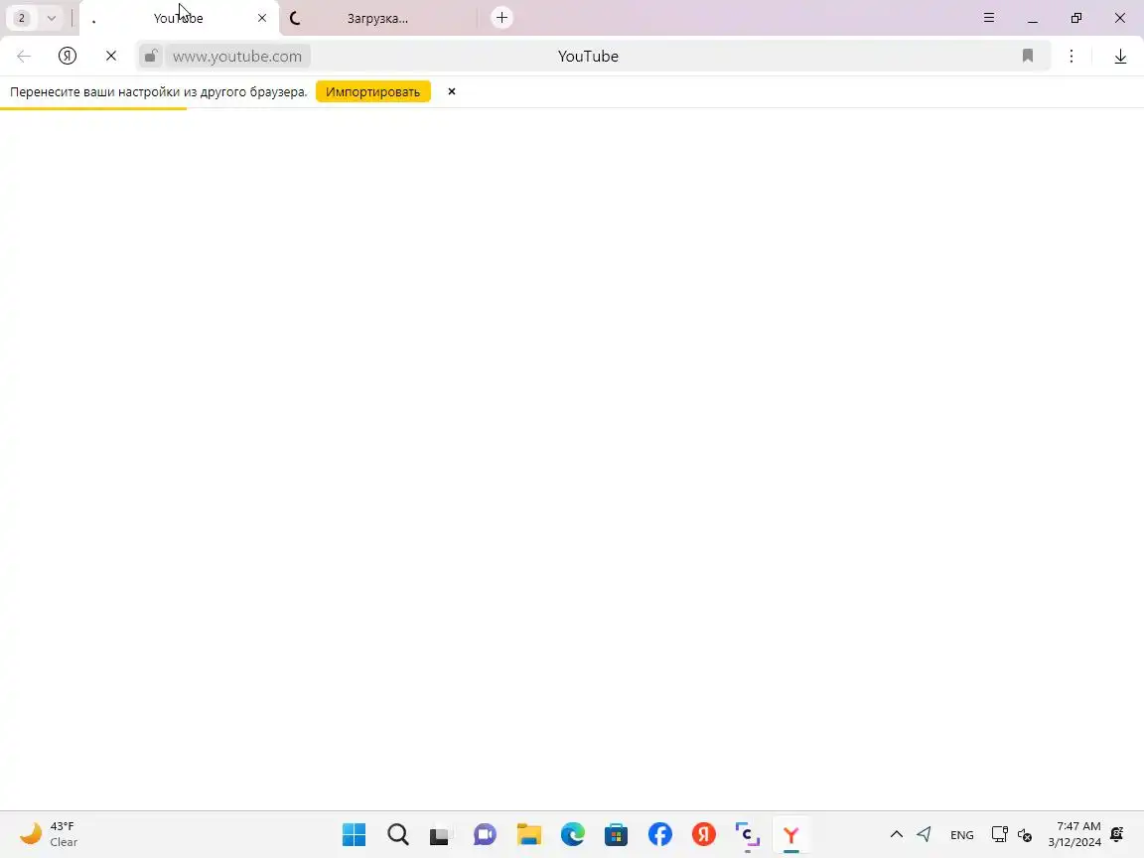Image resolution: width=1144 pixels, height=858 pixels.
Task: Click the active Yandex Browser taskbar icon
Action: pos(791,834)
